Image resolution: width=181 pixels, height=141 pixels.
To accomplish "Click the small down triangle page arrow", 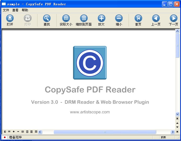I will [x=177, y=127].
